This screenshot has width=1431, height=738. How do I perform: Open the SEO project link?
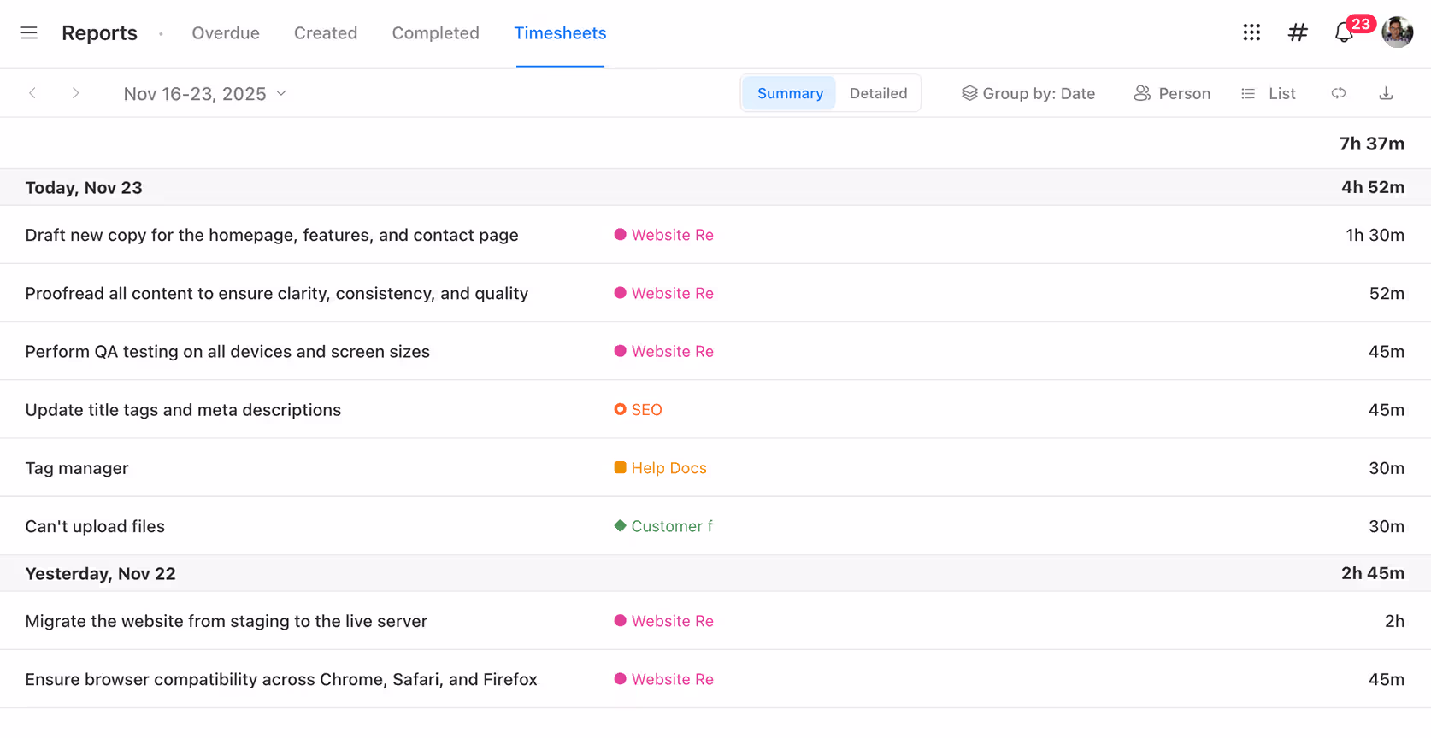pos(646,410)
